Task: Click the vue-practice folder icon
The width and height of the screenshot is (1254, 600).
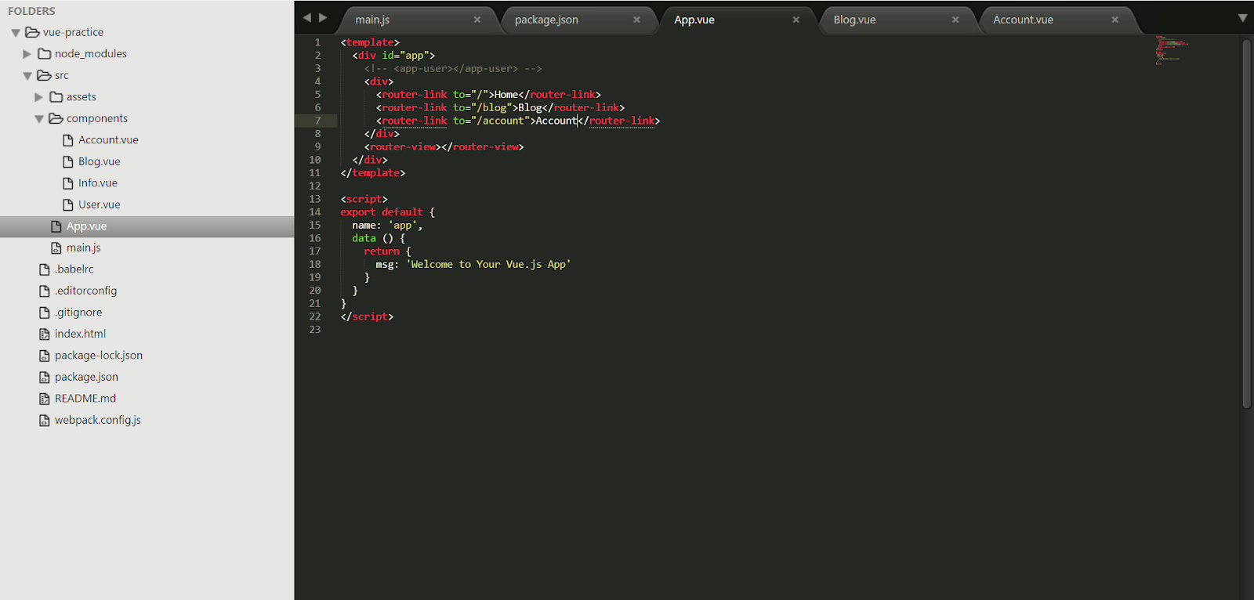Action: (32, 32)
